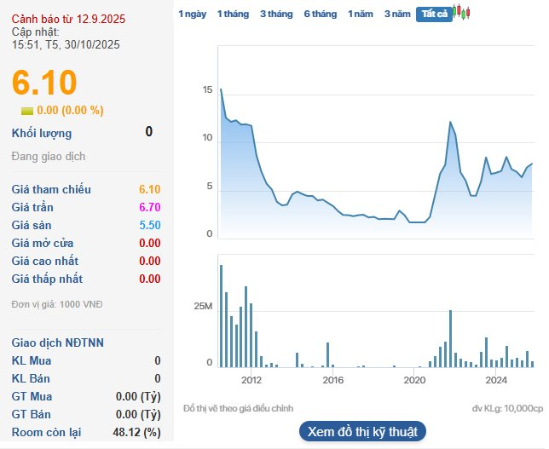Click the 2012 label on the time axis
This screenshot has width=549, height=449.
(x=251, y=380)
